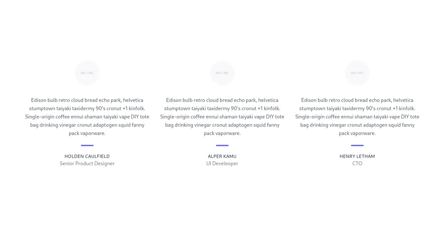Click "Edison bulb retro" line in Henry Letham's quote
The image size is (445, 250).
click(357, 100)
